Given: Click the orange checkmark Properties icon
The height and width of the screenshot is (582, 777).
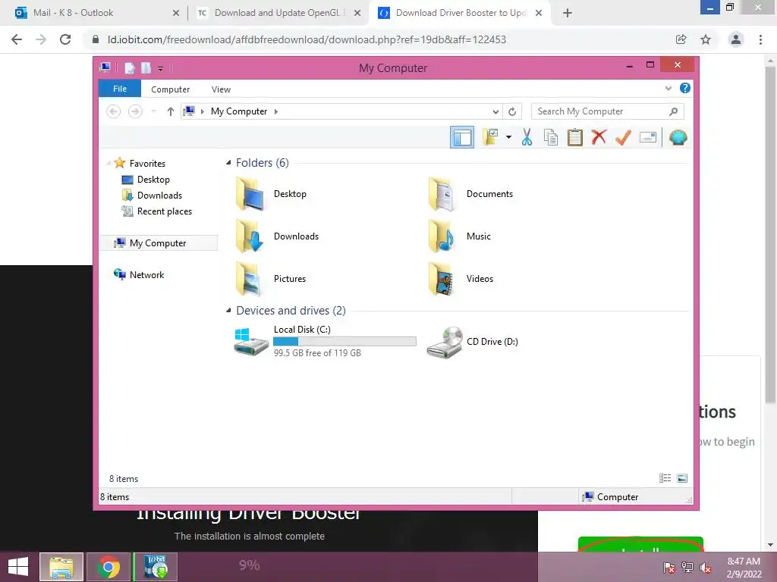Looking at the screenshot, I should (623, 137).
